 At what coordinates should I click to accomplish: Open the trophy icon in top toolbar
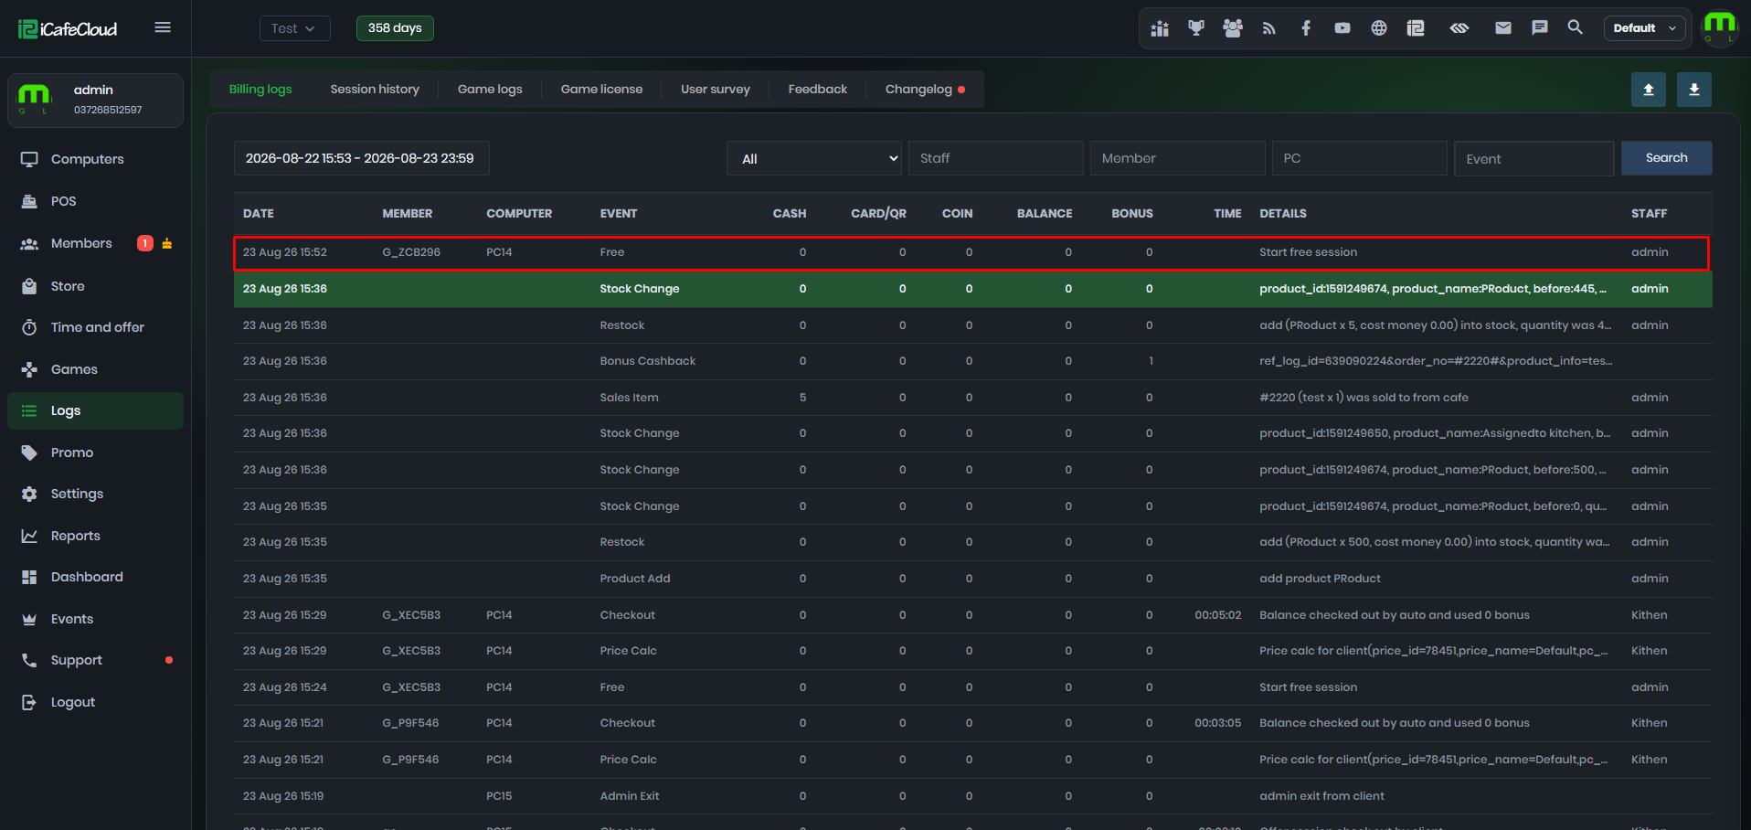[1196, 28]
